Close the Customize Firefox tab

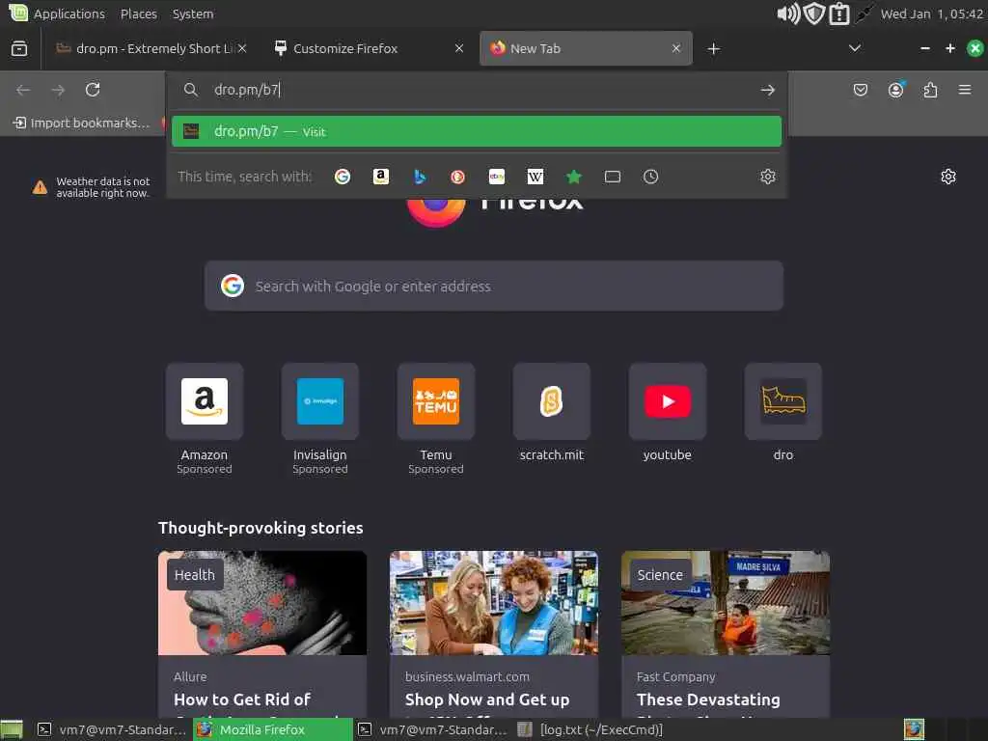(459, 48)
